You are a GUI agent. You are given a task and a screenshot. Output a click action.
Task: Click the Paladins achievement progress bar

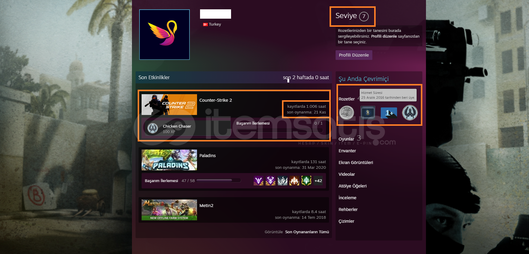pyautogui.click(x=218, y=181)
